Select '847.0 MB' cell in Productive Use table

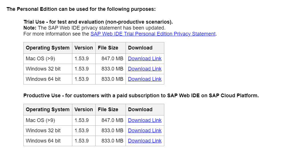[110, 120]
